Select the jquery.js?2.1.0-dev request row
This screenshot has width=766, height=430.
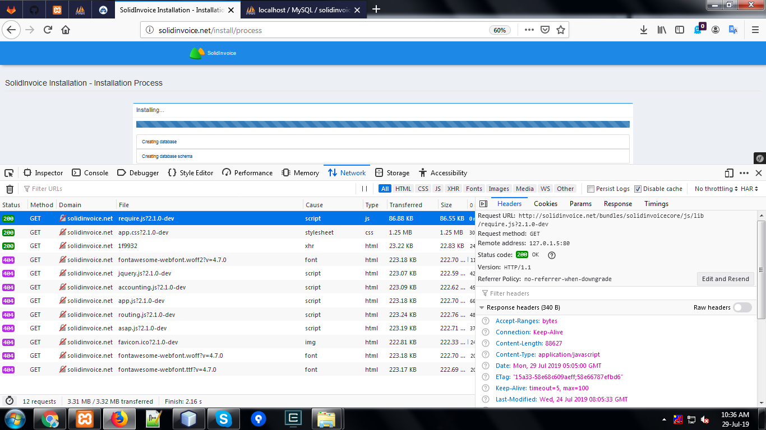[x=238, y=273]
